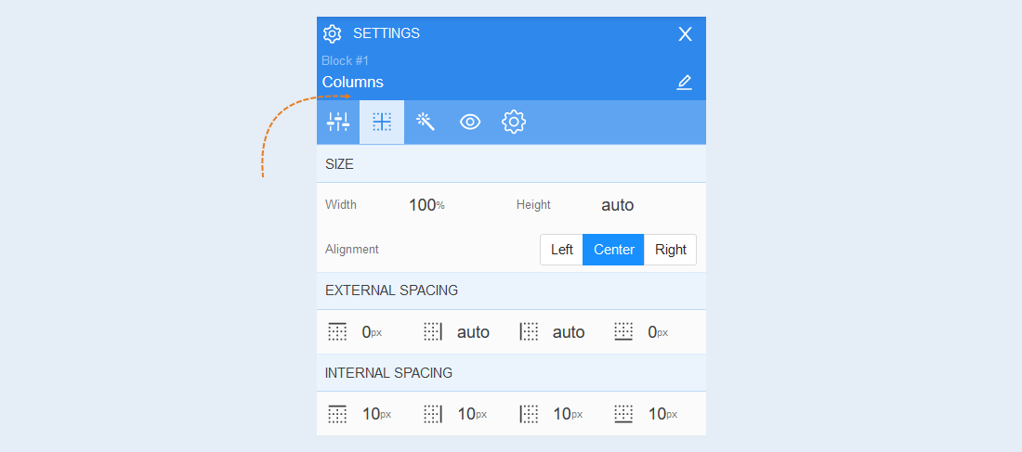Click internal spacing top padding icon

pyautogui.click(x=337, y=414)
